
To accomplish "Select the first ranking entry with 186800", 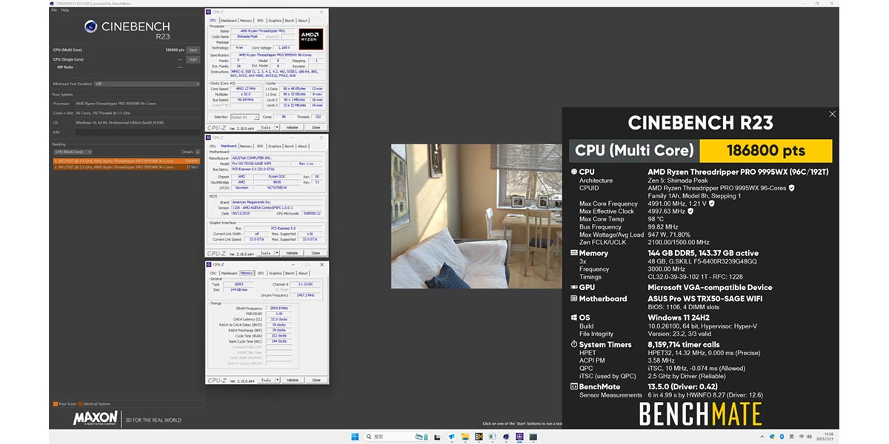I will coord(126,161).
